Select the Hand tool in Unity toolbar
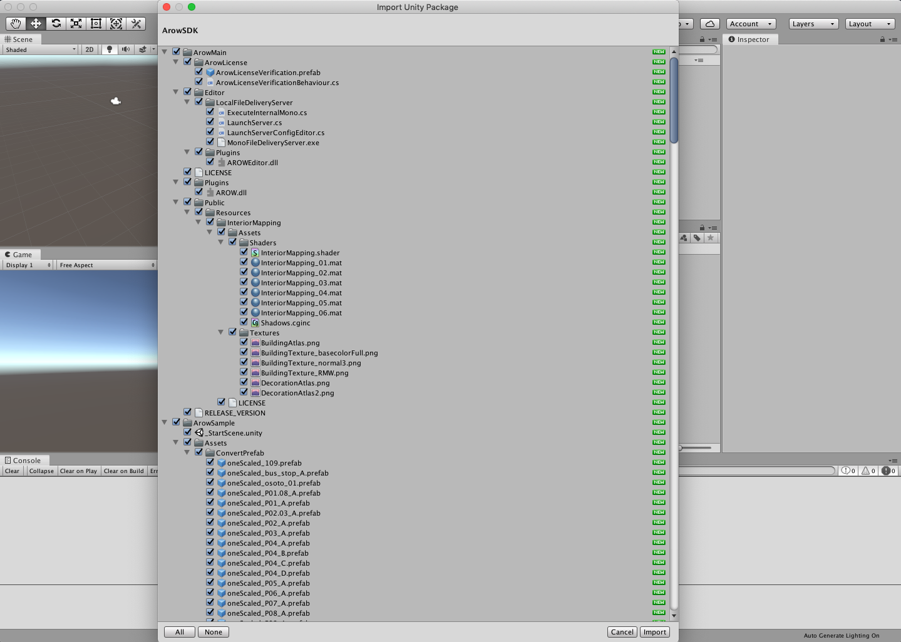The image size is (901, 642). point(16,24)
